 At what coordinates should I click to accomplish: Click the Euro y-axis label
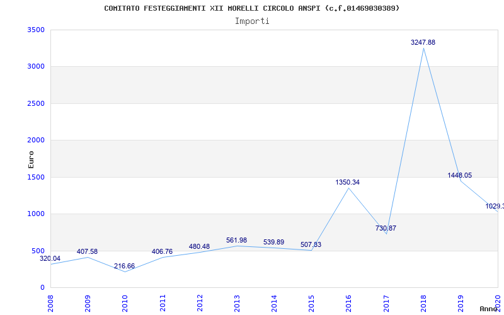31,159
